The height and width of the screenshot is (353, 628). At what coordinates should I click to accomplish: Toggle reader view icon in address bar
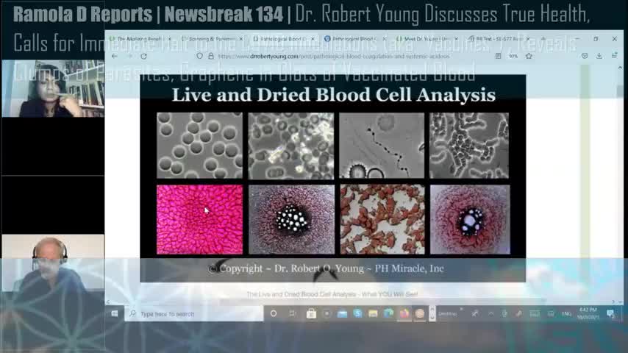click(498, 57)
